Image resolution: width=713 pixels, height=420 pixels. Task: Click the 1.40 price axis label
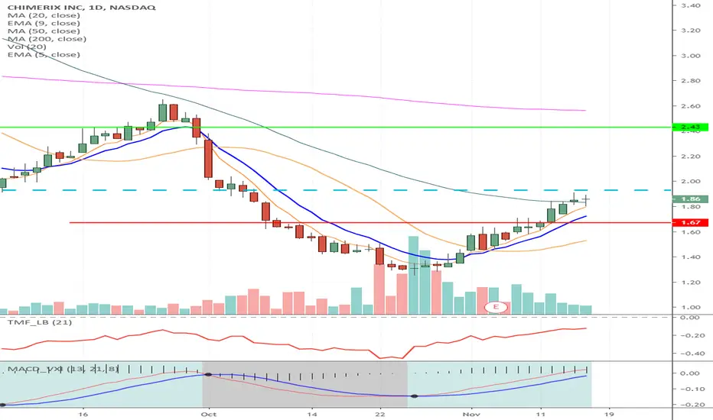(690, 257)
